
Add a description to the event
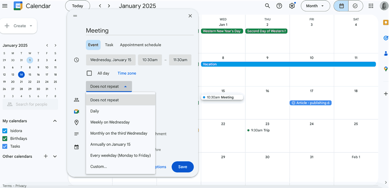[77, 134]
